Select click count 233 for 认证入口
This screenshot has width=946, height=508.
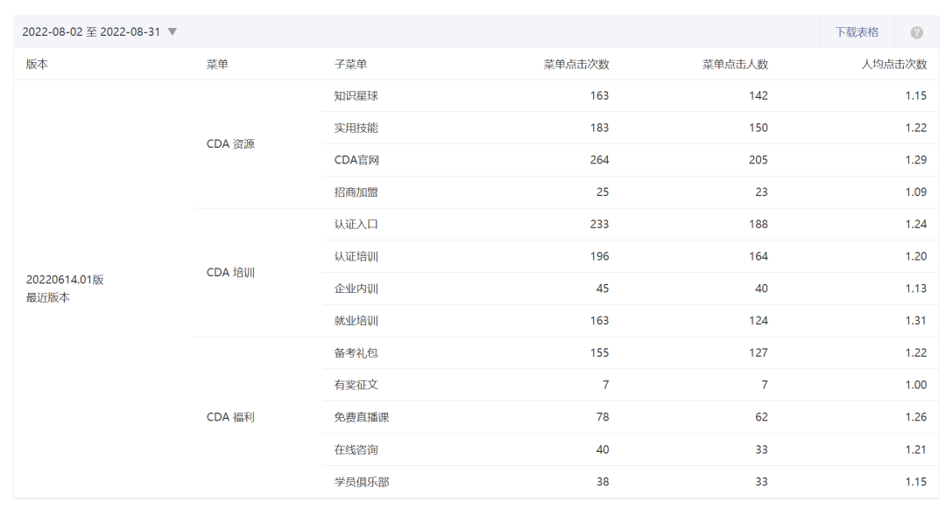click(x=600, y=225)
